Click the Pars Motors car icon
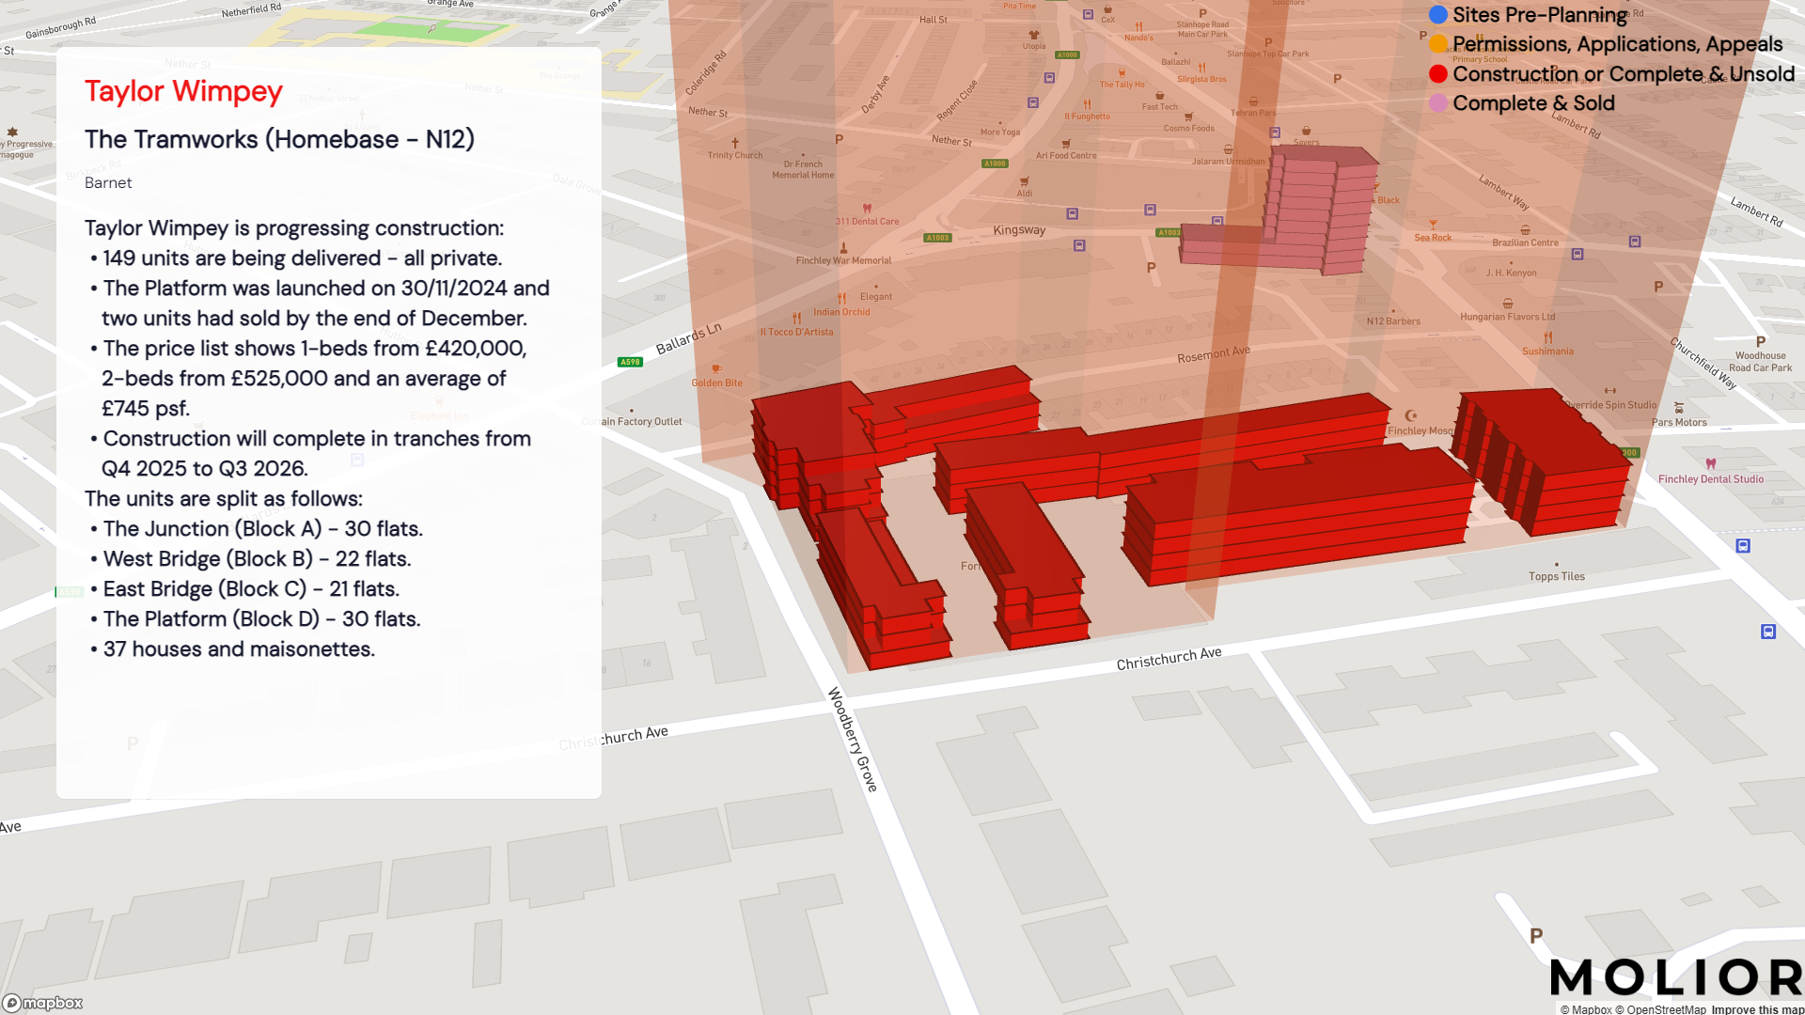Screen dimensions: 1805x1015 (1679, 408)
